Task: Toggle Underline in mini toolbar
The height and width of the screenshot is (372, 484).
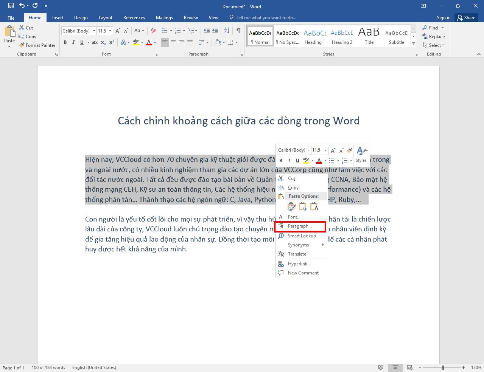Action: click(x=297, y=161)
